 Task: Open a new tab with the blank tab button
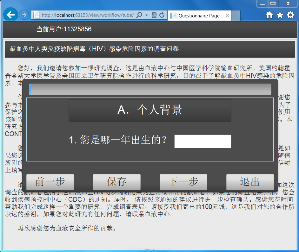tap(236, 16)
